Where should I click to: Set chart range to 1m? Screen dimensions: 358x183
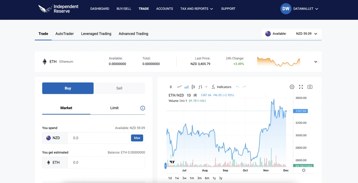coord(192,178)
